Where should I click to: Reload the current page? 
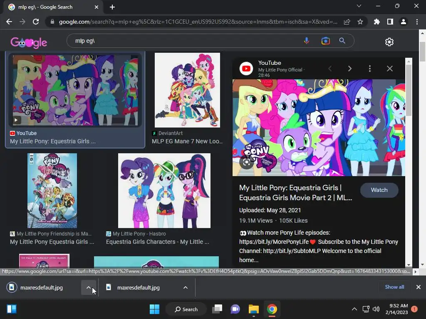click(36, 22)
